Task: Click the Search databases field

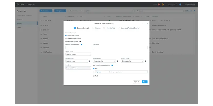Action: tap(160, 11)
